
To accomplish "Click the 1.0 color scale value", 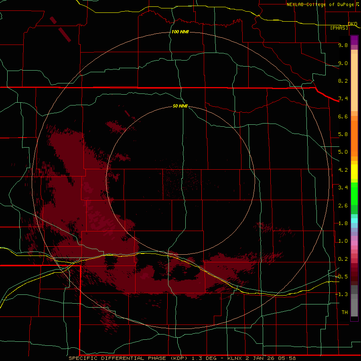I will pyautogui.click(x=343, y=241).
